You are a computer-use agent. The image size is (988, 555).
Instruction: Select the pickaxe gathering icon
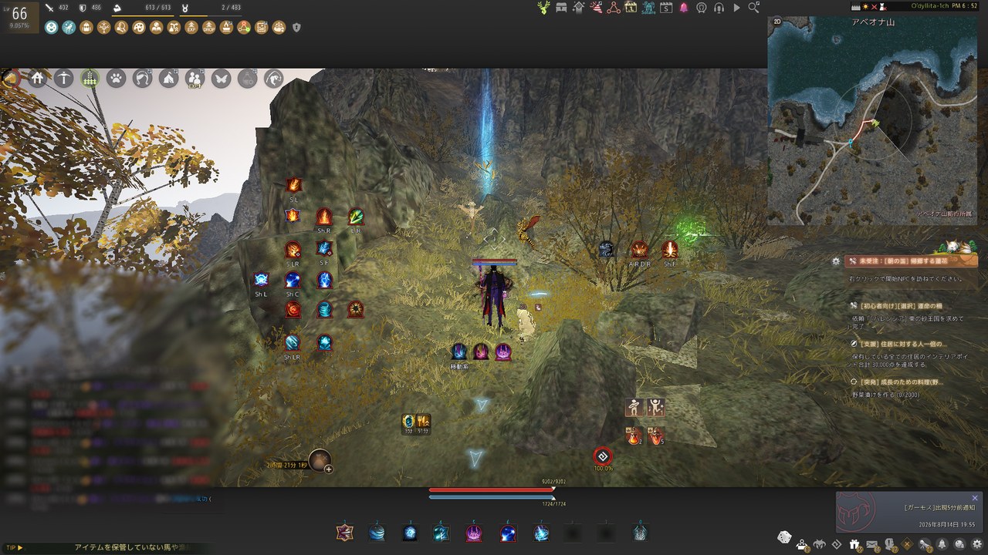click(63, 79)
